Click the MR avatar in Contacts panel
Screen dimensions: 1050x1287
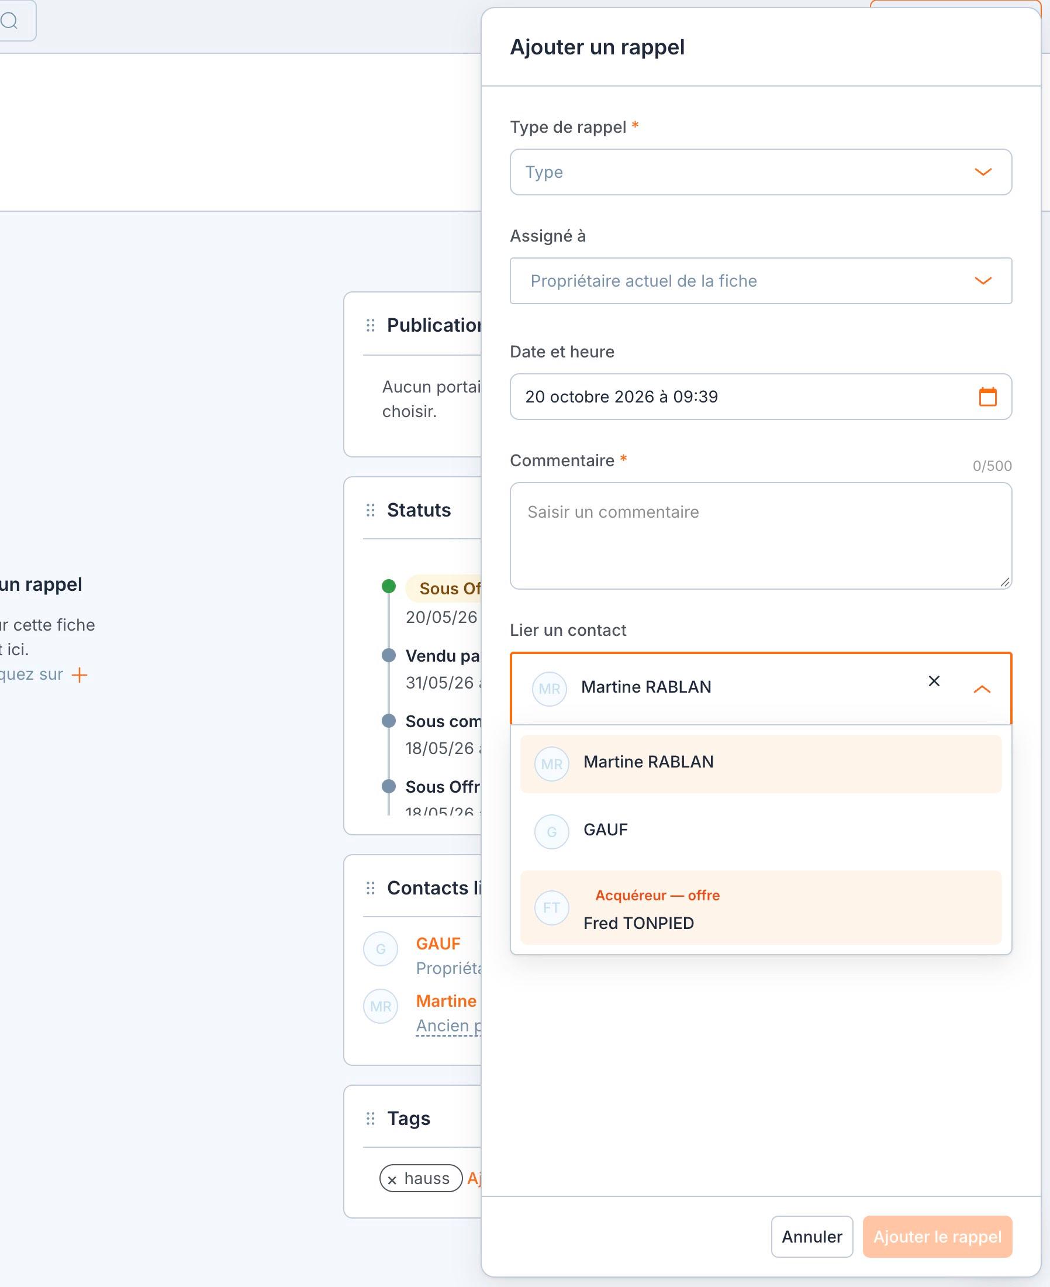click(x=381, y=1006)
